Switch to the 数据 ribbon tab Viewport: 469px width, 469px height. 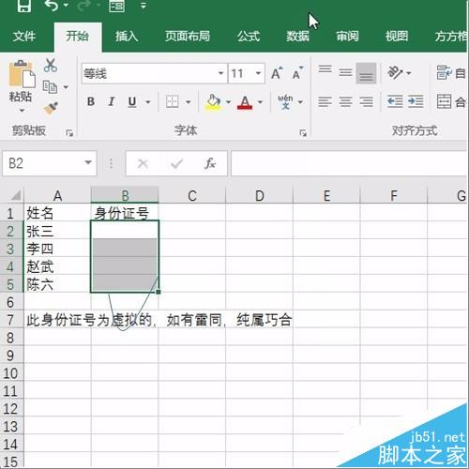pyautogui.click(x=297, y=37)
